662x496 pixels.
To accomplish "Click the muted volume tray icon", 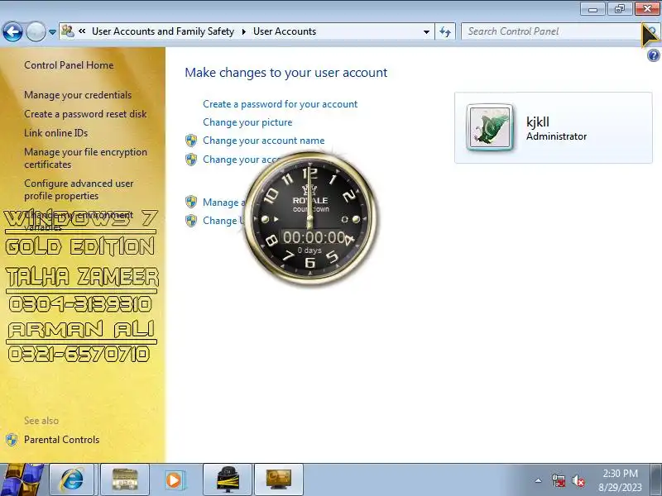I will click(578, 480).
